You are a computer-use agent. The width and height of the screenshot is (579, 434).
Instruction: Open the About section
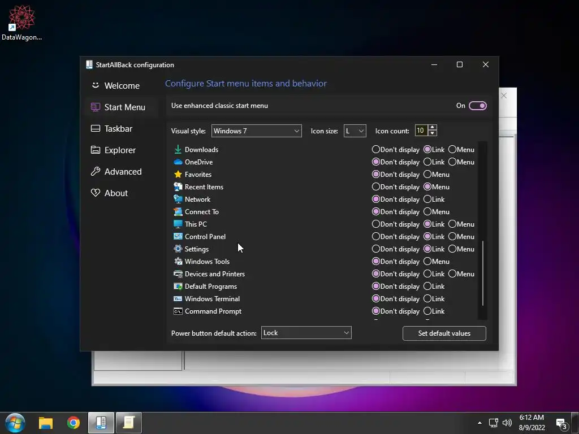[122, 193]
